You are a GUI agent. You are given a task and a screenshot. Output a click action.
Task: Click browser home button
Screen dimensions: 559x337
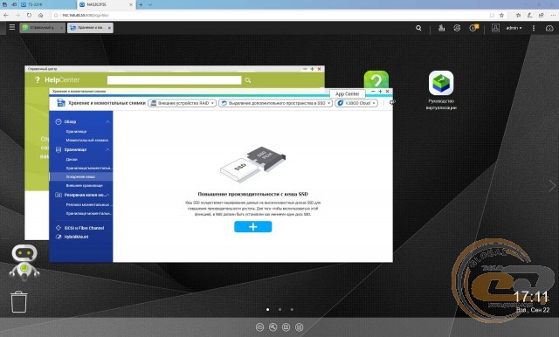(41, 16)
